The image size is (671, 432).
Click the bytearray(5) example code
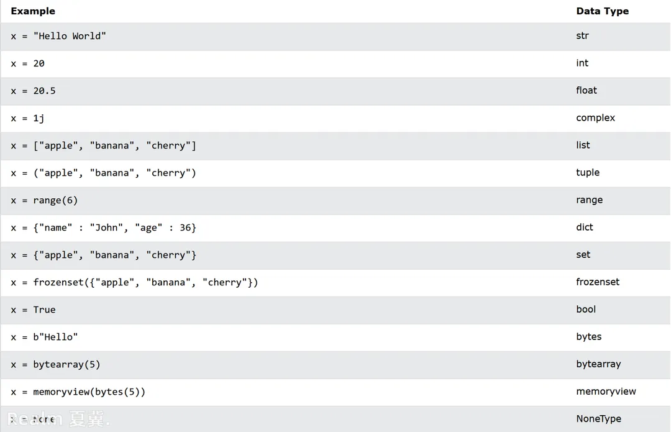pyautogui.click(x=55, y=364)
